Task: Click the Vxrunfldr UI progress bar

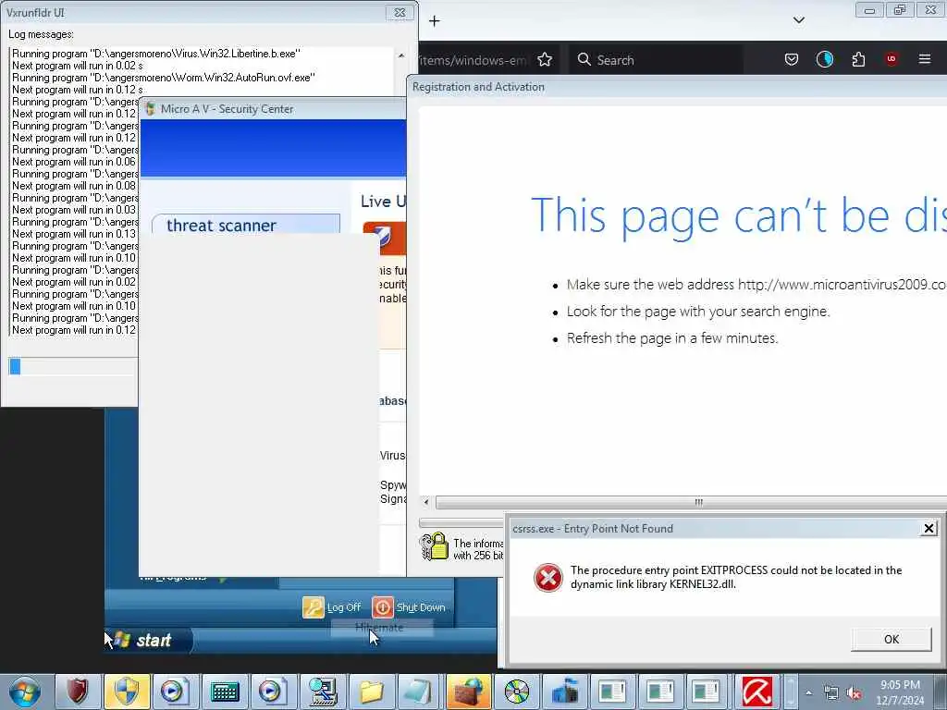Action: [72, 366]
